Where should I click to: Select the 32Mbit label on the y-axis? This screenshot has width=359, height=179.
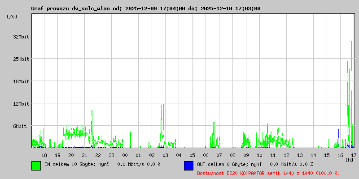pyautogui.click(x=21, y=37)
